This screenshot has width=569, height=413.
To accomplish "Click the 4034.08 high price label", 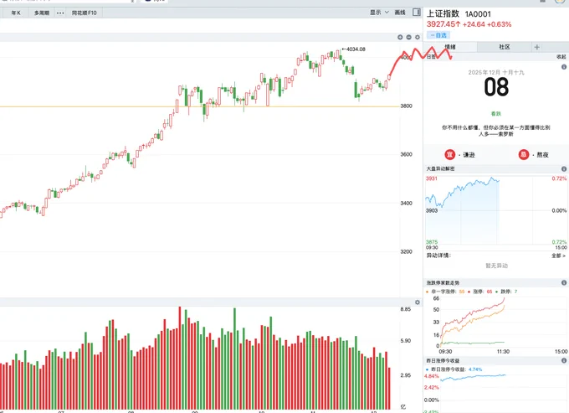I will coord(354,49).
